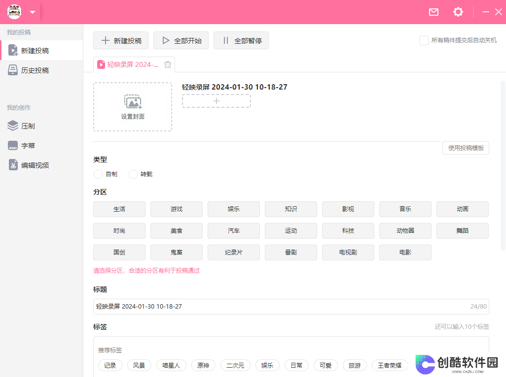This screenshot has width=506, height=377.
Task: Choose the 科技 category
Action: coord(348,230)
